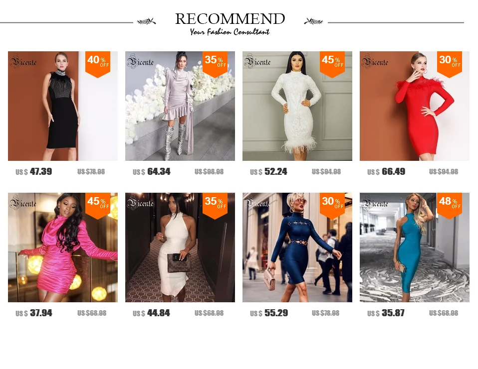The image size is (478, 369).
Task: Open the white halter knit dress product
Action: (180, 247)
